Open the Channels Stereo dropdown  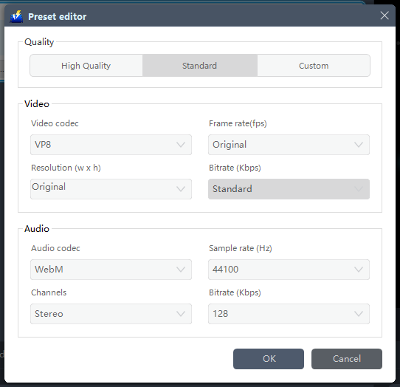pos(111,314)
